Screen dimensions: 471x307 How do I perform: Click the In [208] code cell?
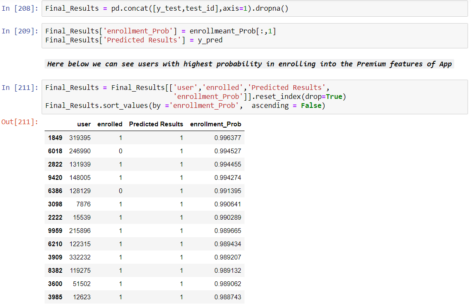point(254,9)
